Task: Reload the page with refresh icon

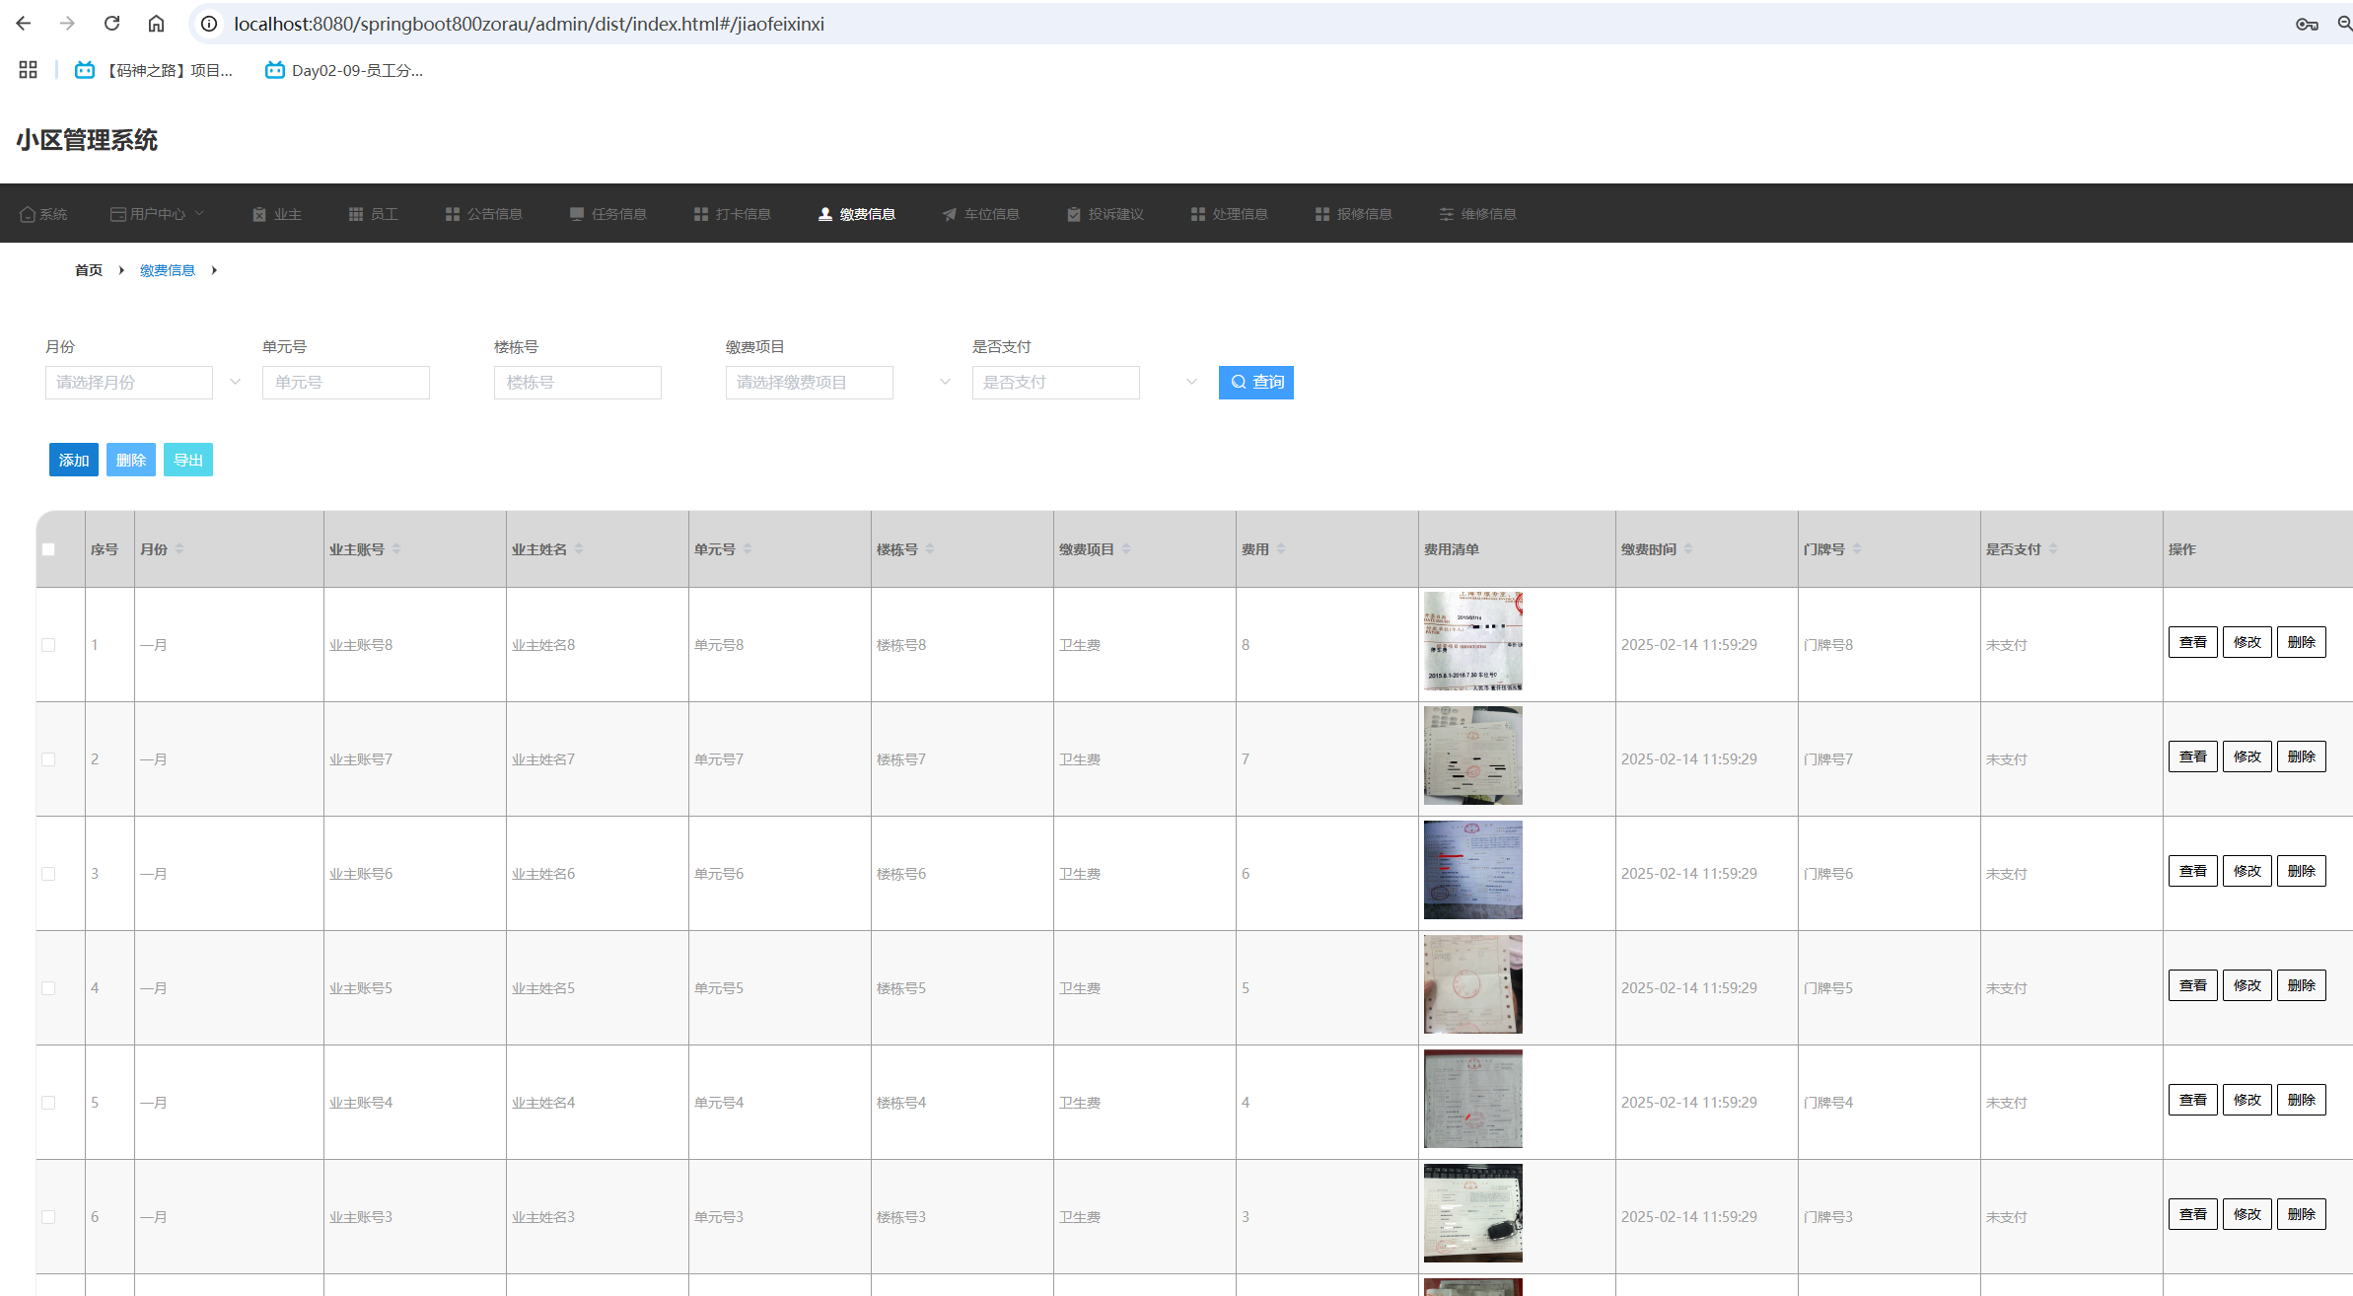Action: 111,24
